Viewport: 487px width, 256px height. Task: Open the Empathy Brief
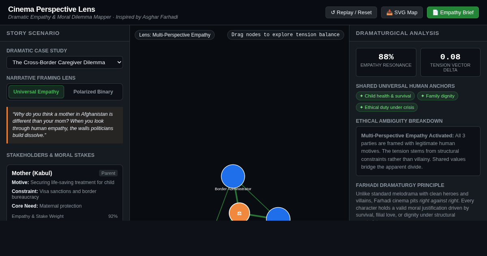(453, 12)
